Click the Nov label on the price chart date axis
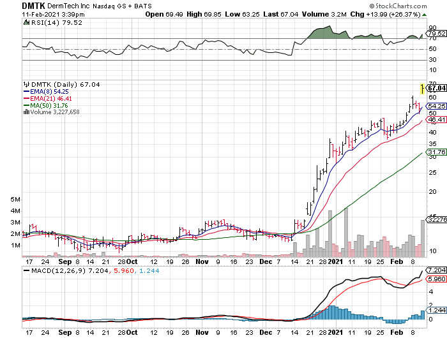Image resolution: width=447 pixels, height=338 pixels. click(x=202, y=261)
